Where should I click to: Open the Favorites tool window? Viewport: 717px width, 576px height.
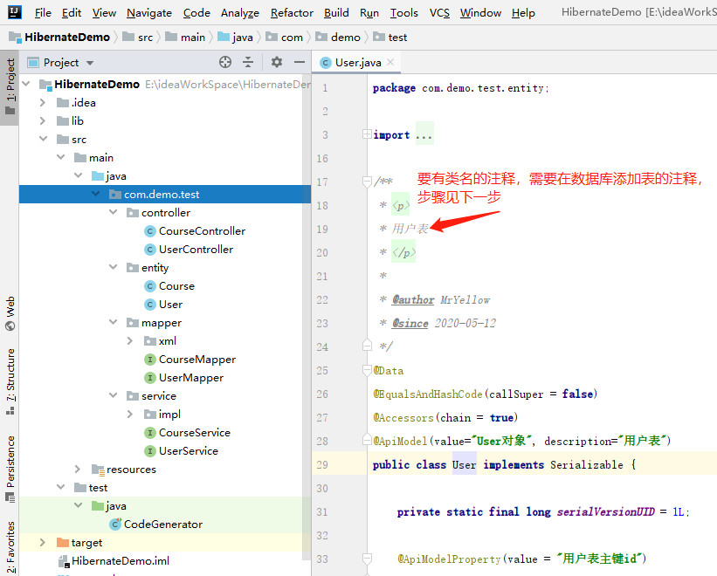click(x=9, y=545)
